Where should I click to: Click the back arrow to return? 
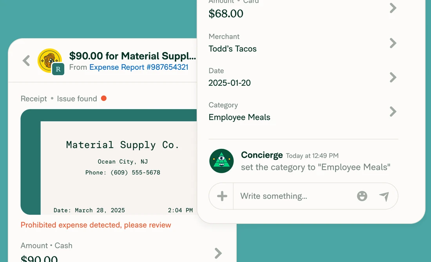click(26, 61)
